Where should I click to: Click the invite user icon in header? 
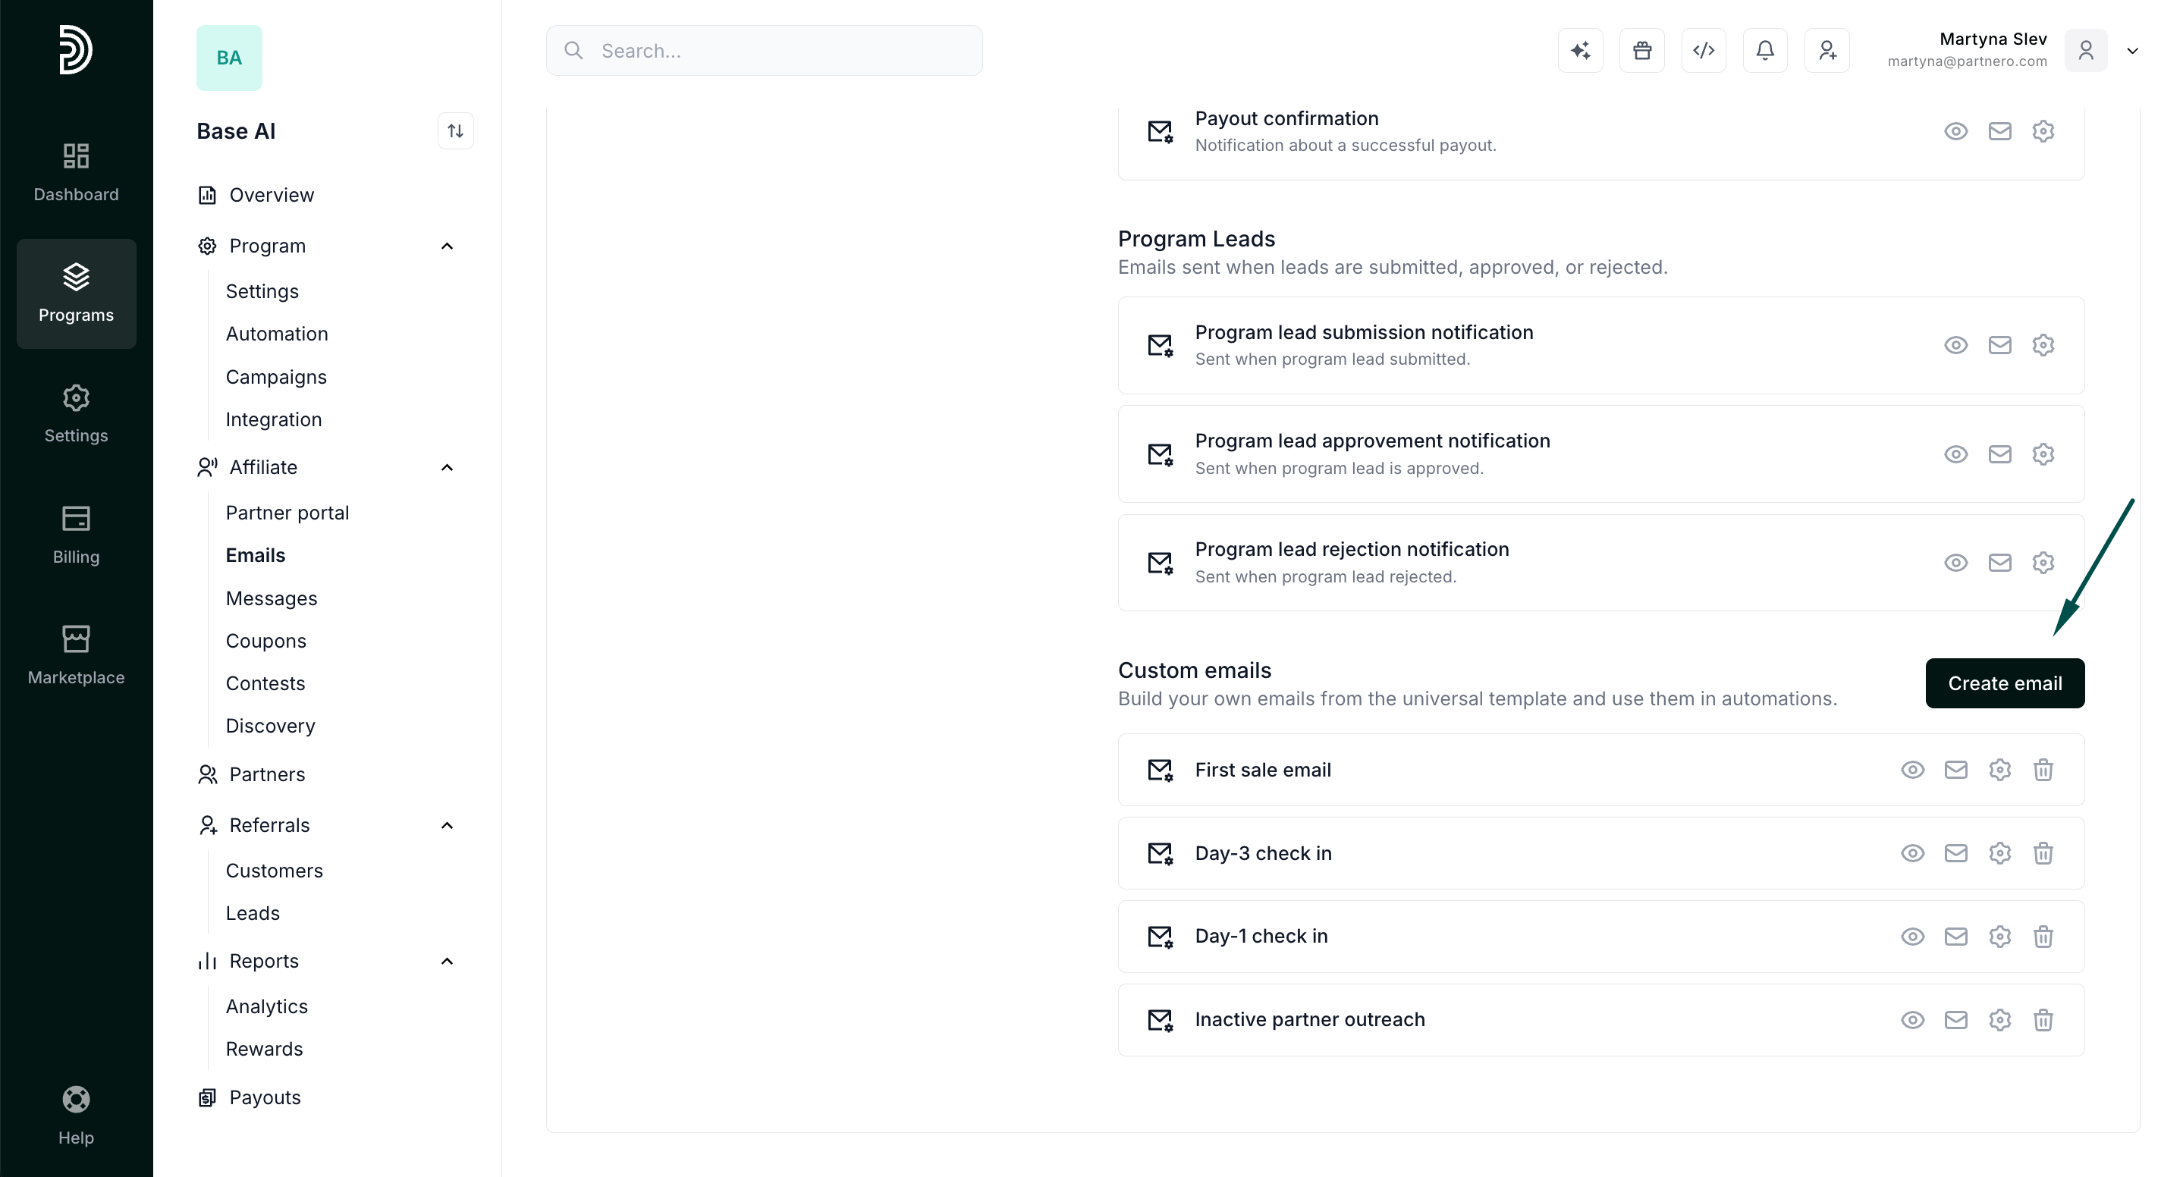1827,51
